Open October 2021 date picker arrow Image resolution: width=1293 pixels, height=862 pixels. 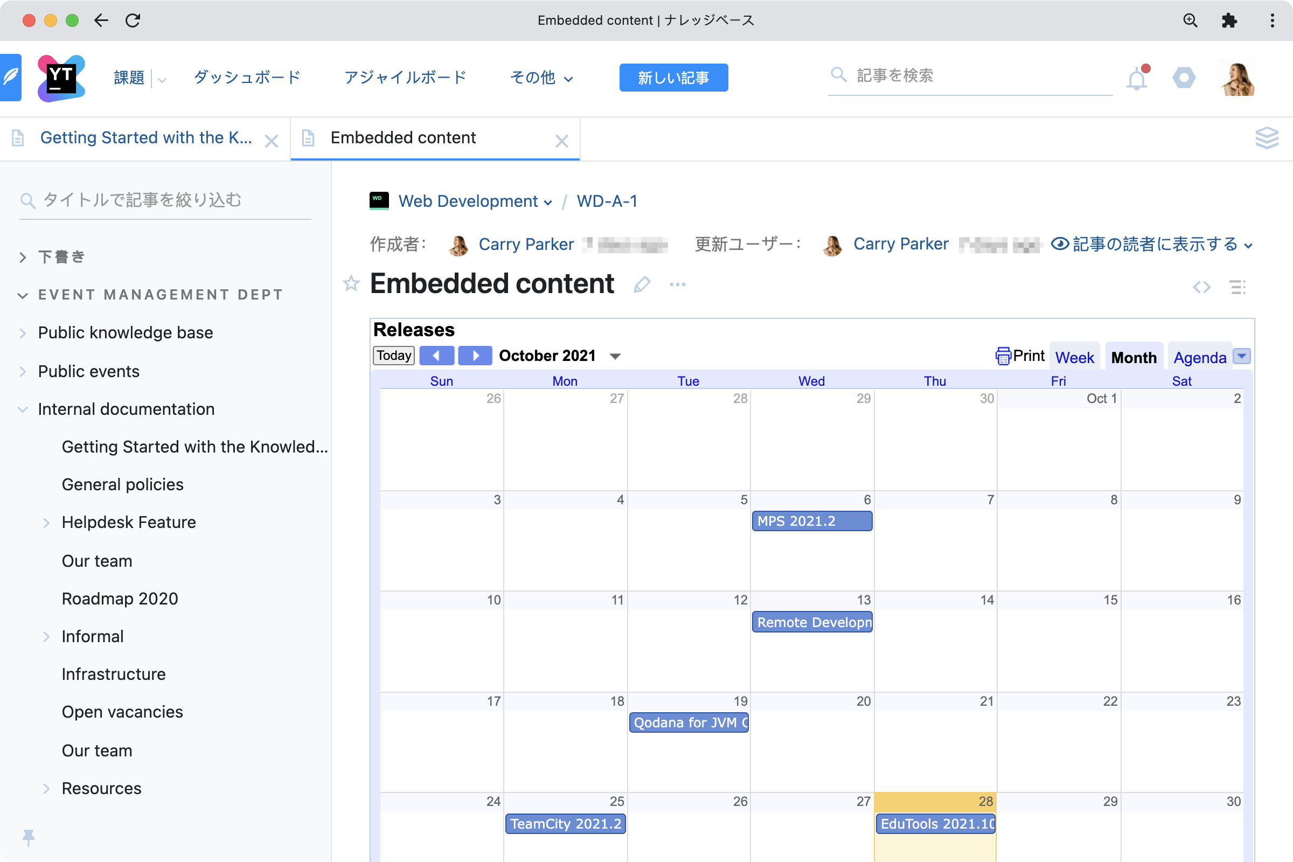[x=615, y=357]
